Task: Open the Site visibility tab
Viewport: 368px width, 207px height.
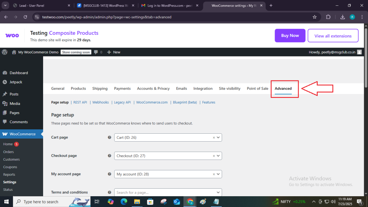Action: click(x=230, y=88)
